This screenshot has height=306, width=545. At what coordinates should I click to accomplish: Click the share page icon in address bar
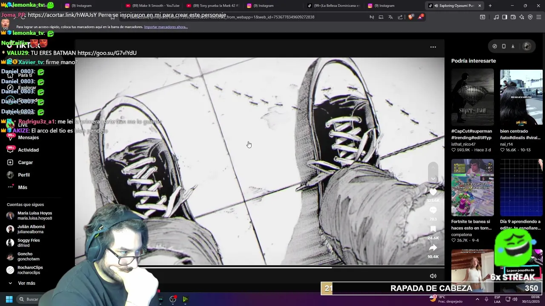400,17
